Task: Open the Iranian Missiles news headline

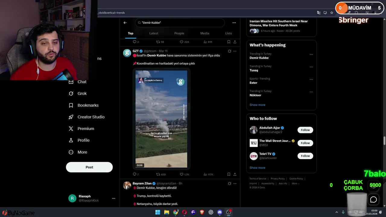Action: tap(279, 23)
